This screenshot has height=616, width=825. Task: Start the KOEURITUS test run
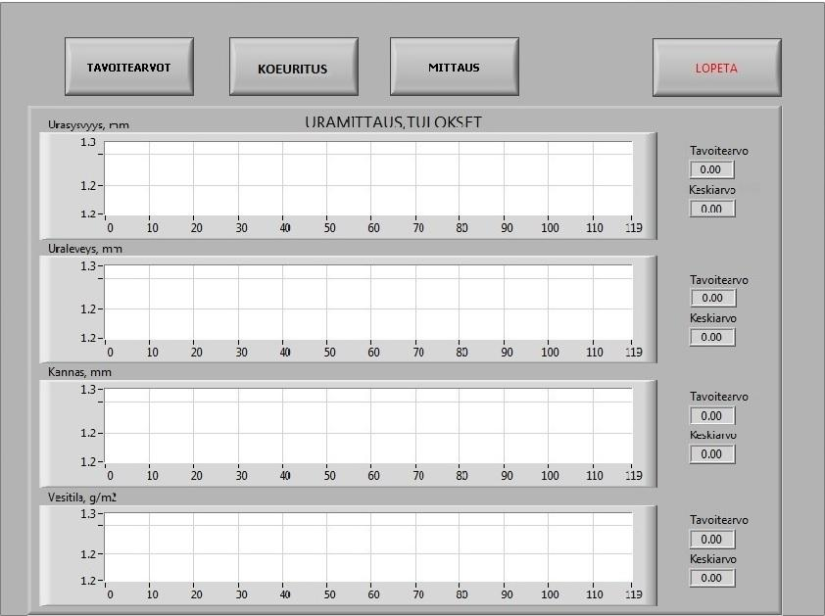click(x=294, y=67)
